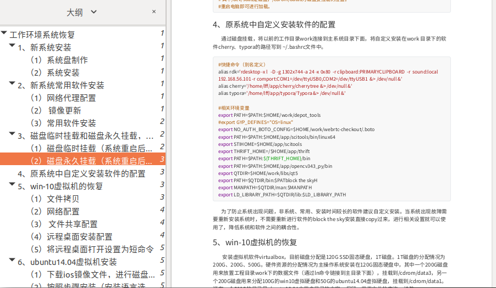496x288 pixels.
Task: Go to 5、win-10虚拟机的恢复 in outline
Action: 60,186
